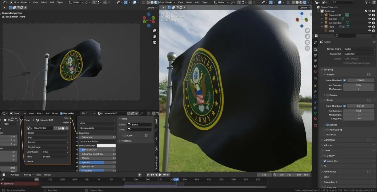This screenshot has width=377, height=192.
Task: Toggle the Simplify checkbox
Action: click(325, 156)
